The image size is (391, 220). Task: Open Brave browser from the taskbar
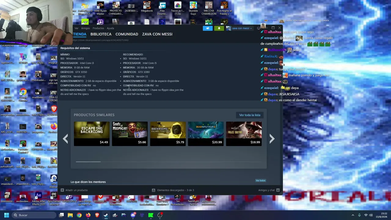[97, 215]
